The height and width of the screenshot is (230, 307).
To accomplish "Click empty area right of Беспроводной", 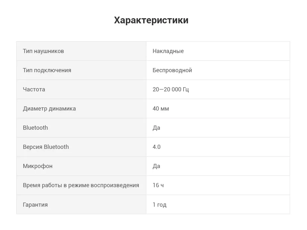I will click(243, 70).
